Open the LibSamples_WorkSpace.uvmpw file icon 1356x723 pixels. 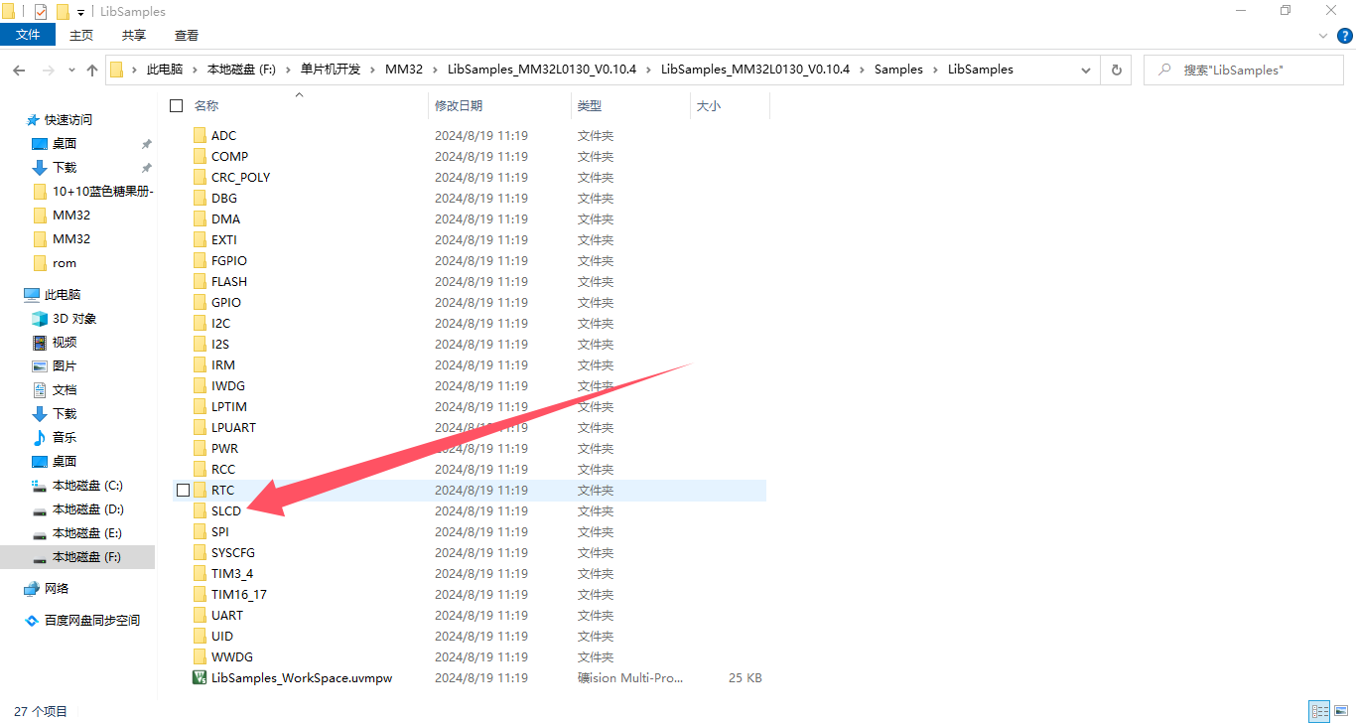[200, 678]
